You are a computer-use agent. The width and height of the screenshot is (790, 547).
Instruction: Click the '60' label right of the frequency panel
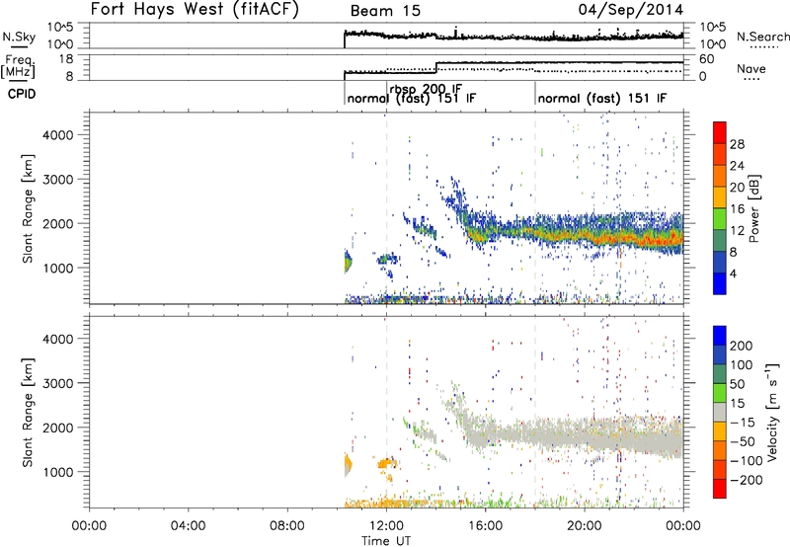[x=707, y=59]
